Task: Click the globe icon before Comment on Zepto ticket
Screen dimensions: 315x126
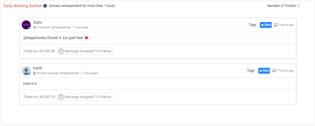Action: 34,28
